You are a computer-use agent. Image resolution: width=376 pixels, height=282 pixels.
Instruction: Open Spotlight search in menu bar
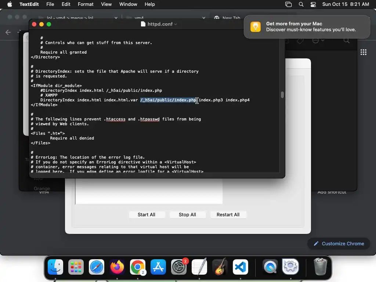[301, 4]
